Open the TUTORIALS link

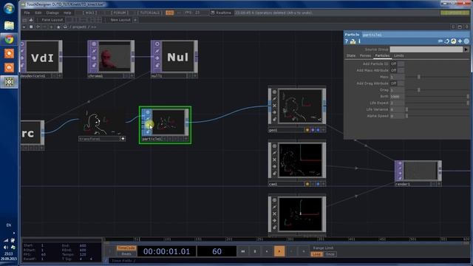click(x=150, y=13)
